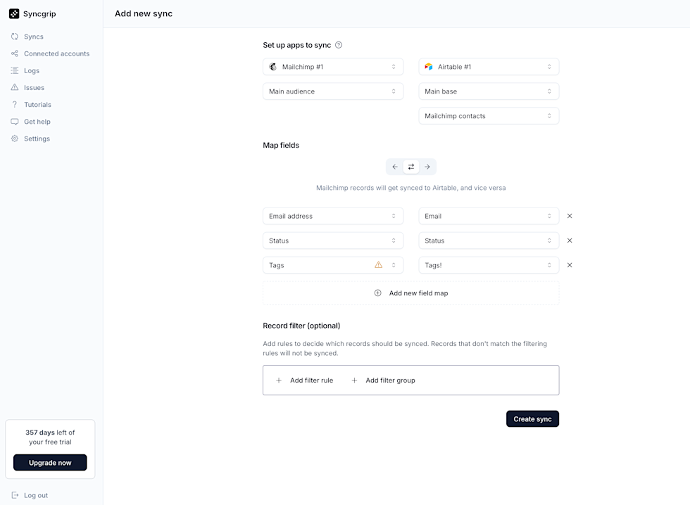Click the Syncgrip logo icon

click(13, 13)
